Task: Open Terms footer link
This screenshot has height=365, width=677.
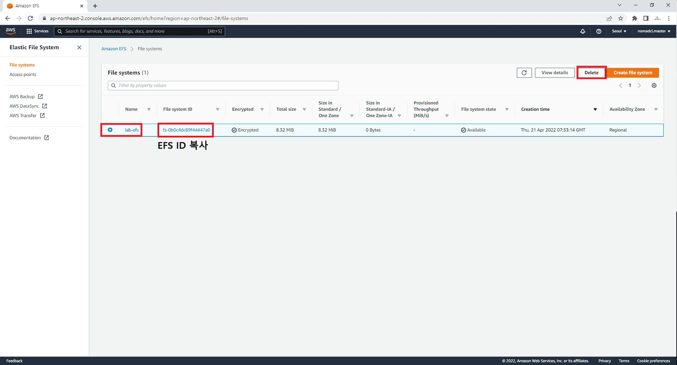Action: pos(624,361)
